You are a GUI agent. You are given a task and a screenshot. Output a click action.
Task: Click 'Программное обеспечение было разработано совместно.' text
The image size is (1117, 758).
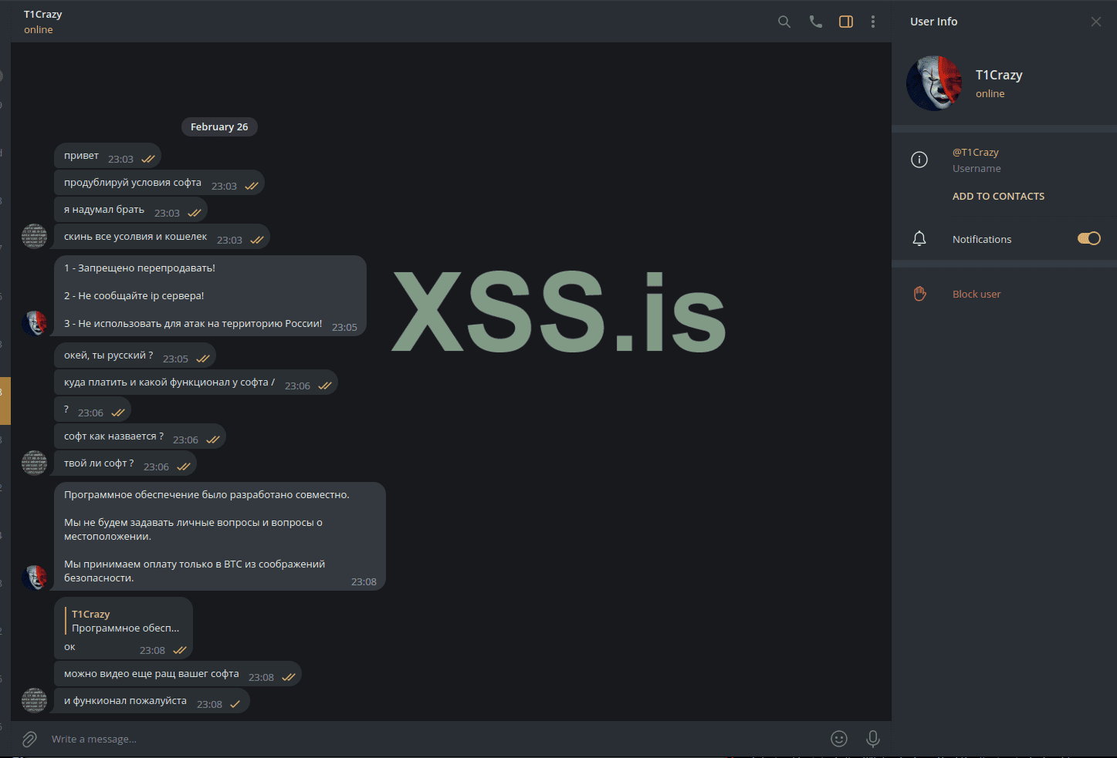pyautogui.click(x=207, y=495)
